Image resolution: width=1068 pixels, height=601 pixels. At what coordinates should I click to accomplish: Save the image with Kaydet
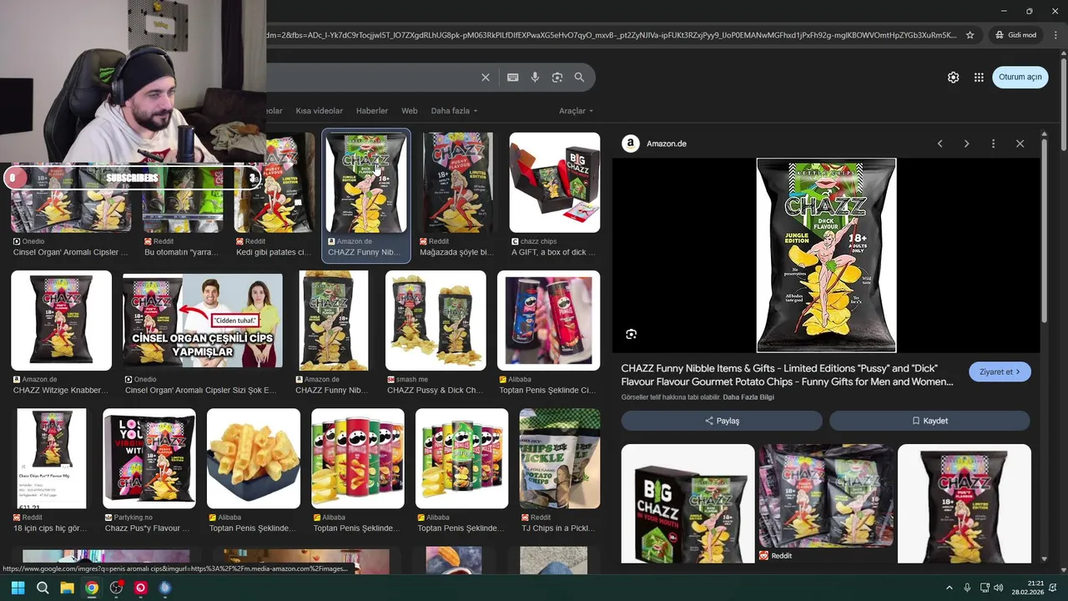tap(929, 421)
